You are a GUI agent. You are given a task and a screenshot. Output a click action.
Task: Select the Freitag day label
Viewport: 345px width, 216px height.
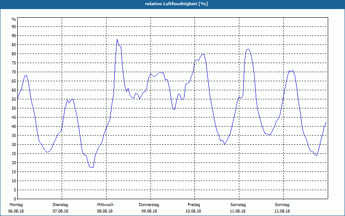point(194,205)
